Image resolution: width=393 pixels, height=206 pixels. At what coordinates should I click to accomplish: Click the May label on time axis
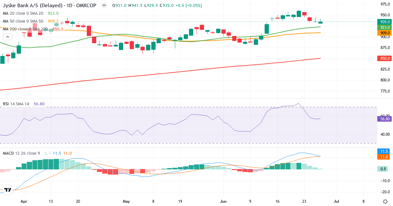click(126, 201)
